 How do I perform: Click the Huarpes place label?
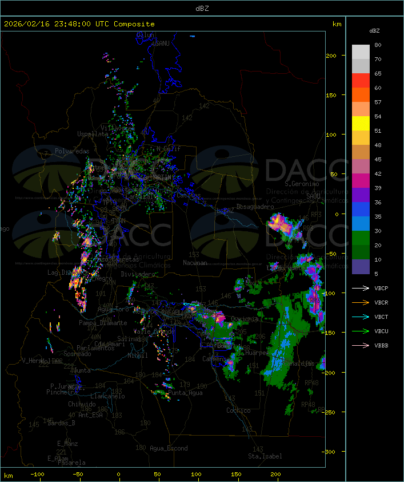(x=257, y=353)
